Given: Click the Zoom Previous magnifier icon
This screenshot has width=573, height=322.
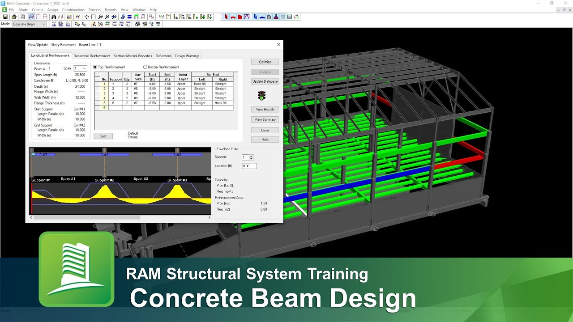Looking at the screenshot, I should [x=114, y=17].
